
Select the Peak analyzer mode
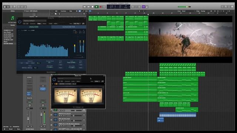pos(36,68)
